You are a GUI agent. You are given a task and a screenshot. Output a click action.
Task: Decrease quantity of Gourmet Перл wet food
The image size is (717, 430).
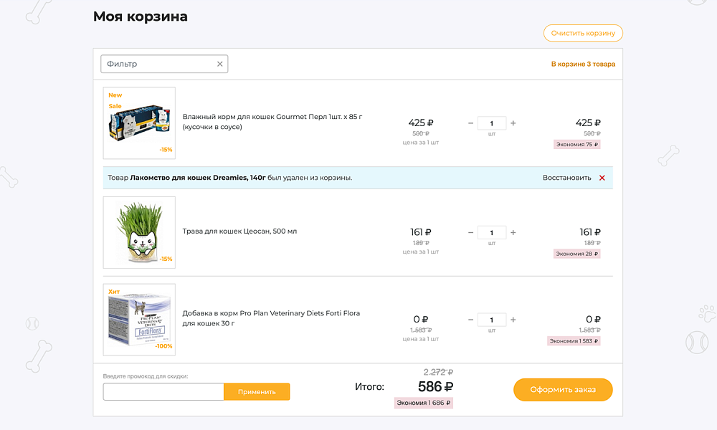point(470,123)
